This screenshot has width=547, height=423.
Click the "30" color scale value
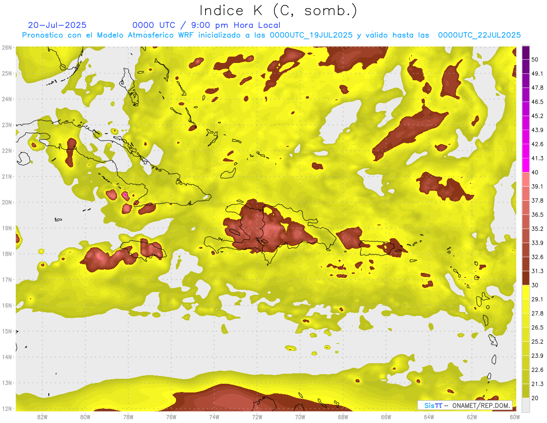pyautogui.click(x=535, y=285)
